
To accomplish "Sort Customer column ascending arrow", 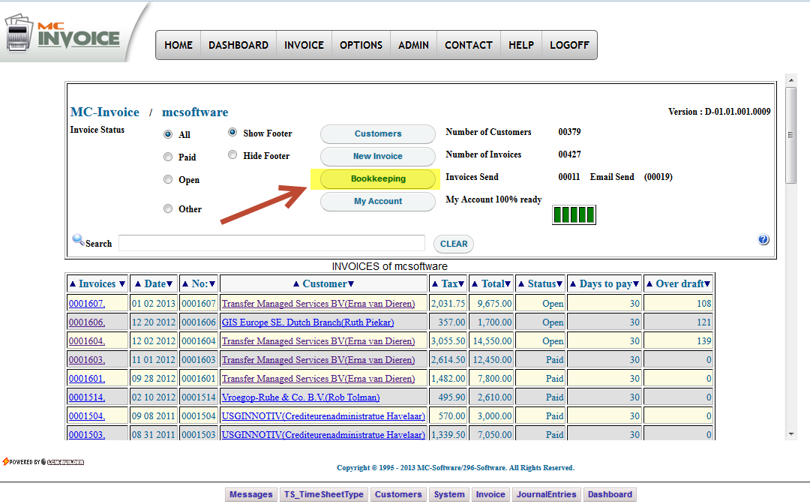I will [296, 284].
